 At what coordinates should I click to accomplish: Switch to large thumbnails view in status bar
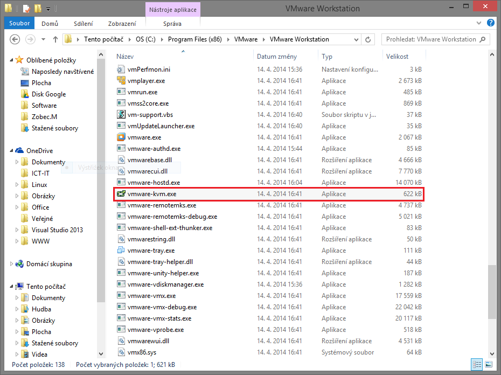[488, 364]
